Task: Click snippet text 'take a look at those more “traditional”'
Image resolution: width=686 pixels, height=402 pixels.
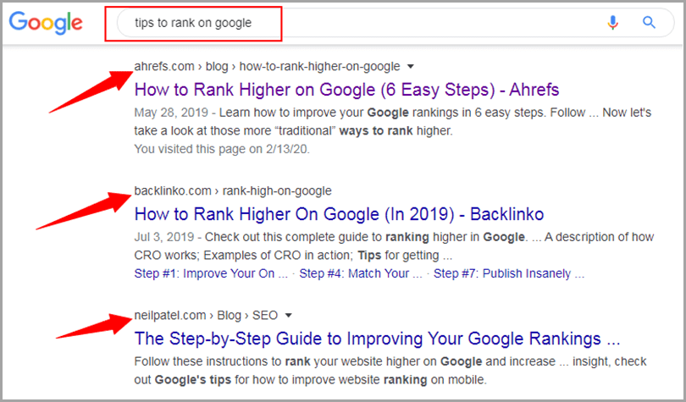Action: click(234, 130)
